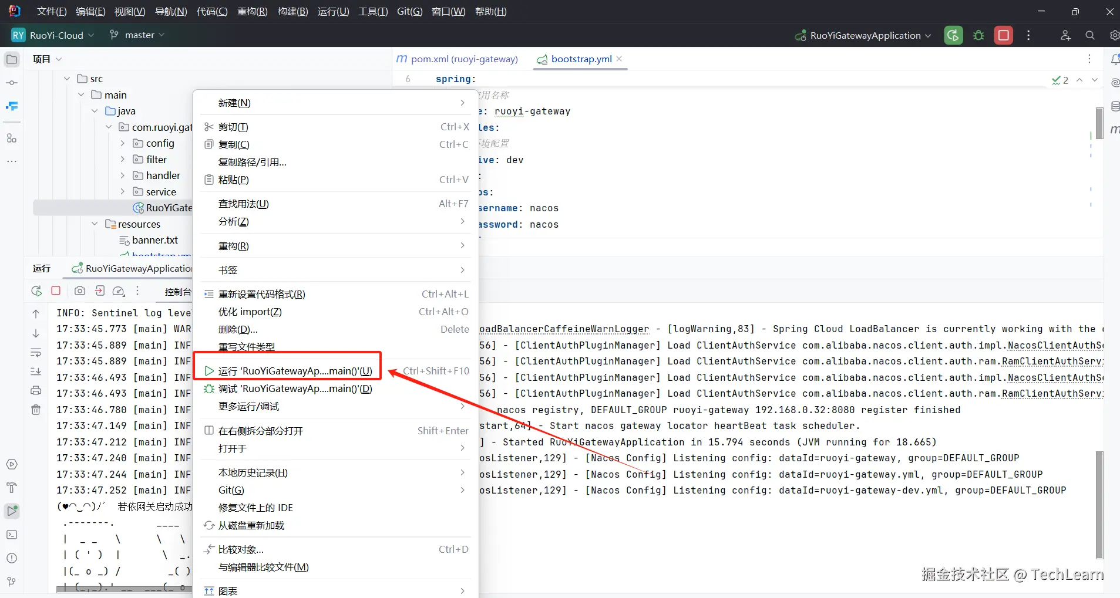Clear the console with the trash icon
Viewport: 1120px width, 598px height.
pyautogui.click(x=36, y=410)
